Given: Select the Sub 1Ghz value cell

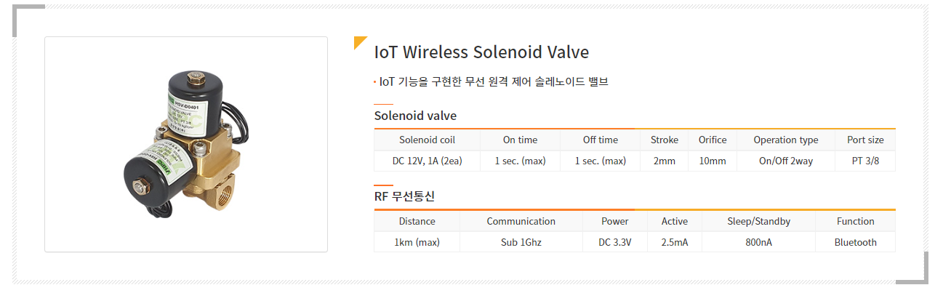Looking at the screenshot, I should click(521, 242).
